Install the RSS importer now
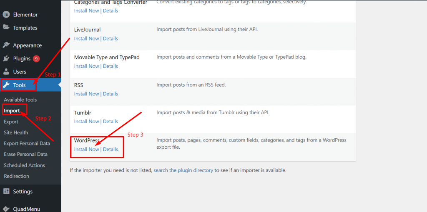 [x=86, y=94]
